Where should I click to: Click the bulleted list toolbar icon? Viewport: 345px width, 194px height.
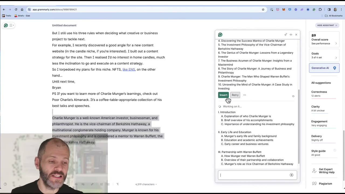[108, 184]
